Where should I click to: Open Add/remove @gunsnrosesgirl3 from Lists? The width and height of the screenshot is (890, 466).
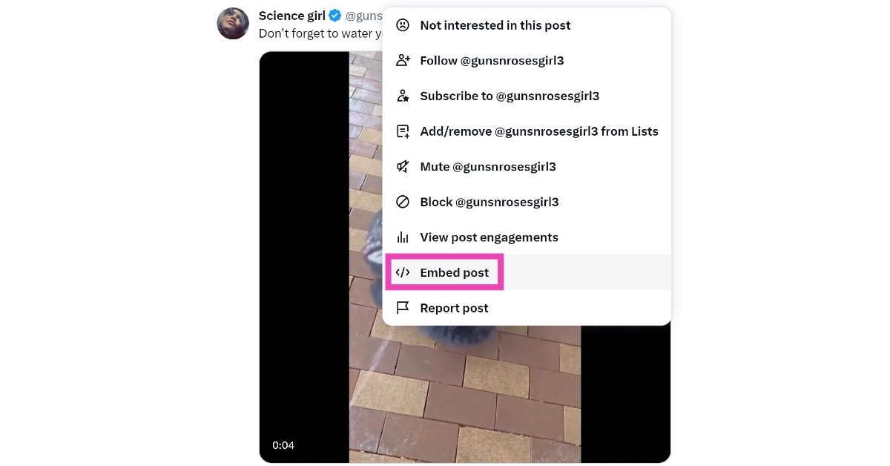tap(538, 131)
